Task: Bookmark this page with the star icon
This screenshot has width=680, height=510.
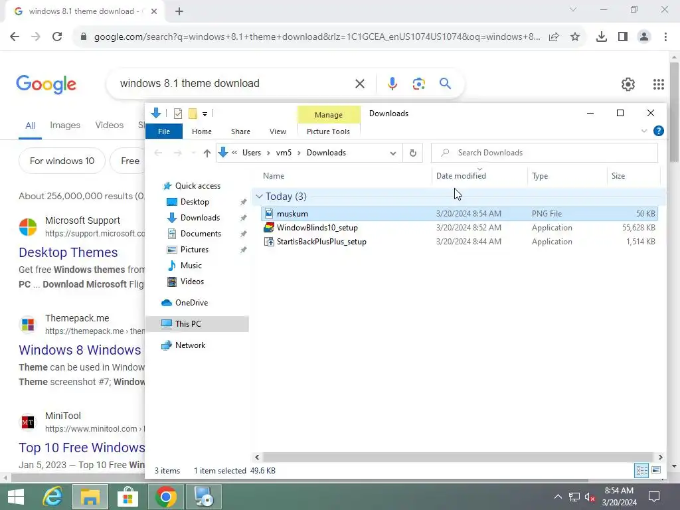Action: [x=575, y=37]
